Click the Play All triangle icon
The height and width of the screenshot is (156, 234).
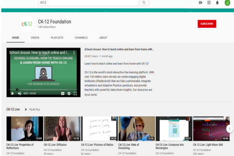coord(26,109)
